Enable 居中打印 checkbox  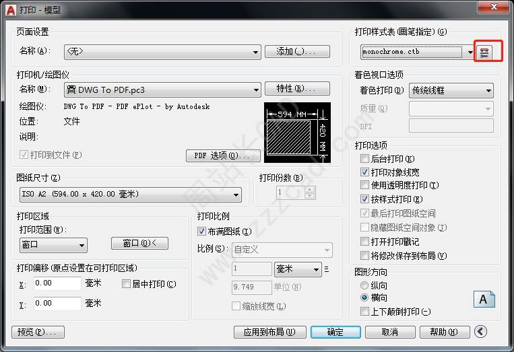pyautogui.click(x=126, y=284)
